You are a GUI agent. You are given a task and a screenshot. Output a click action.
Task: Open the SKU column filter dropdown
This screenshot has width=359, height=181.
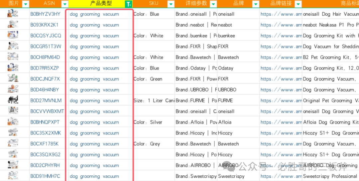[x=171, y=4]
